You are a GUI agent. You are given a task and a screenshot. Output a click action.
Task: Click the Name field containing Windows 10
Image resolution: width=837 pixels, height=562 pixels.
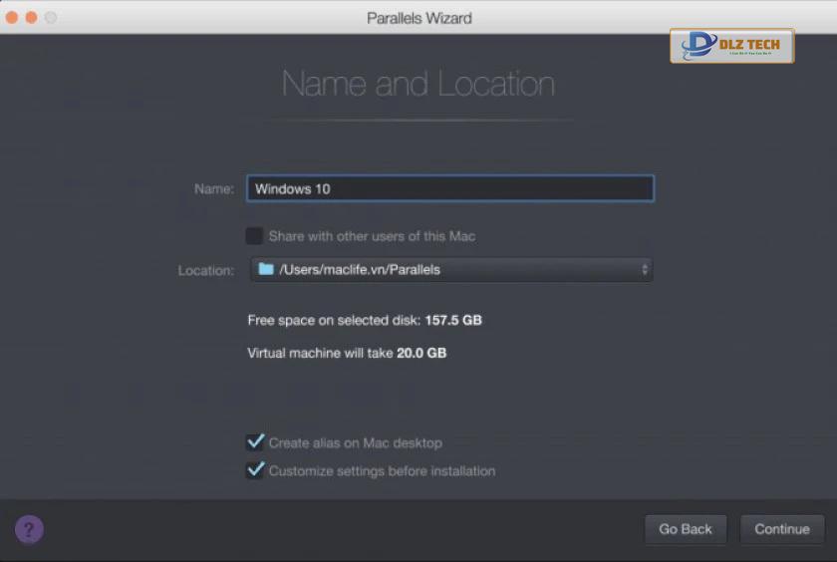(450, 188)
